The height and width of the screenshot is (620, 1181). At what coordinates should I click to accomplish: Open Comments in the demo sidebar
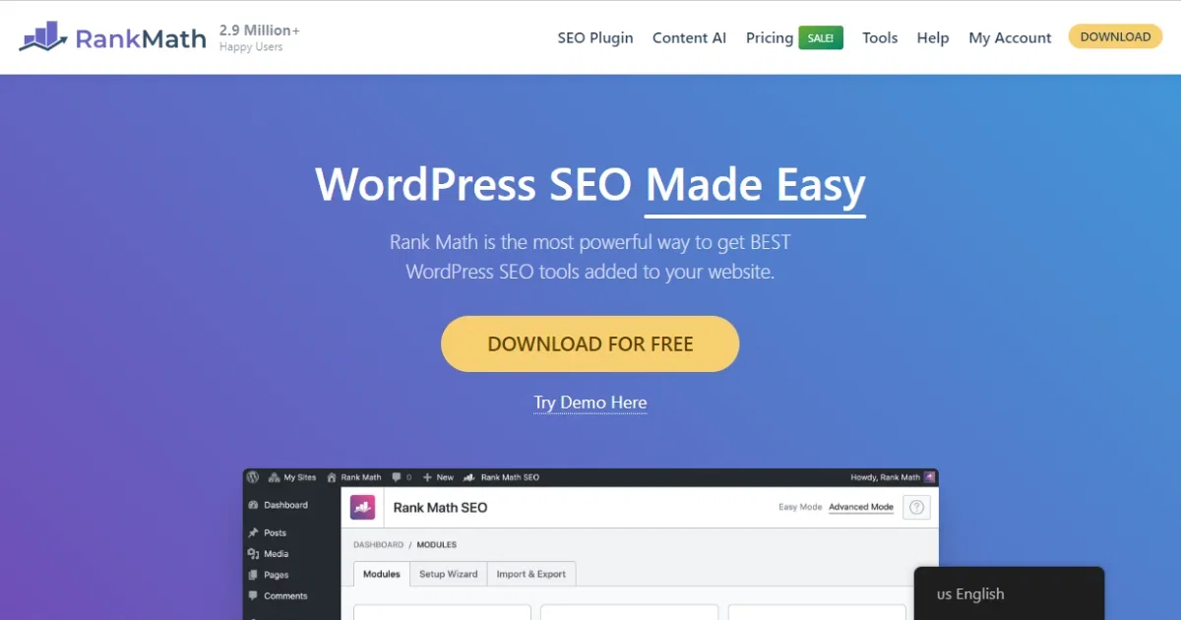(x=278, y=596)
